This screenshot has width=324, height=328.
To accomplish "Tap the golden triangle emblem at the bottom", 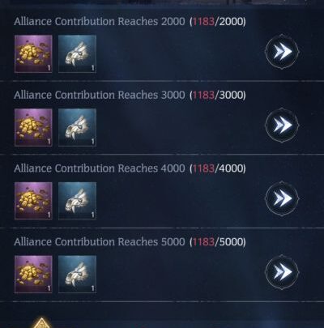I will pos(41,323).
